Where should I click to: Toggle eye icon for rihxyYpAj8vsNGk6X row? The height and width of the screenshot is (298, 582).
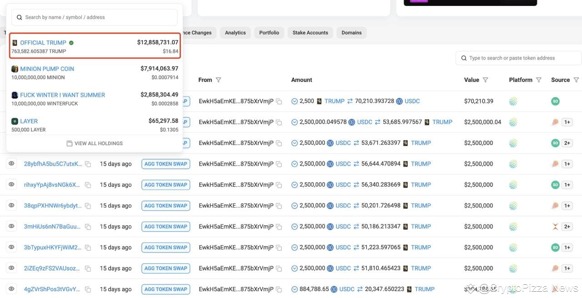coord(11,184)
